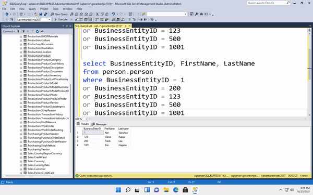Click the New Query toolbar button
313x195 pixels.
click(x=59, y=14)
